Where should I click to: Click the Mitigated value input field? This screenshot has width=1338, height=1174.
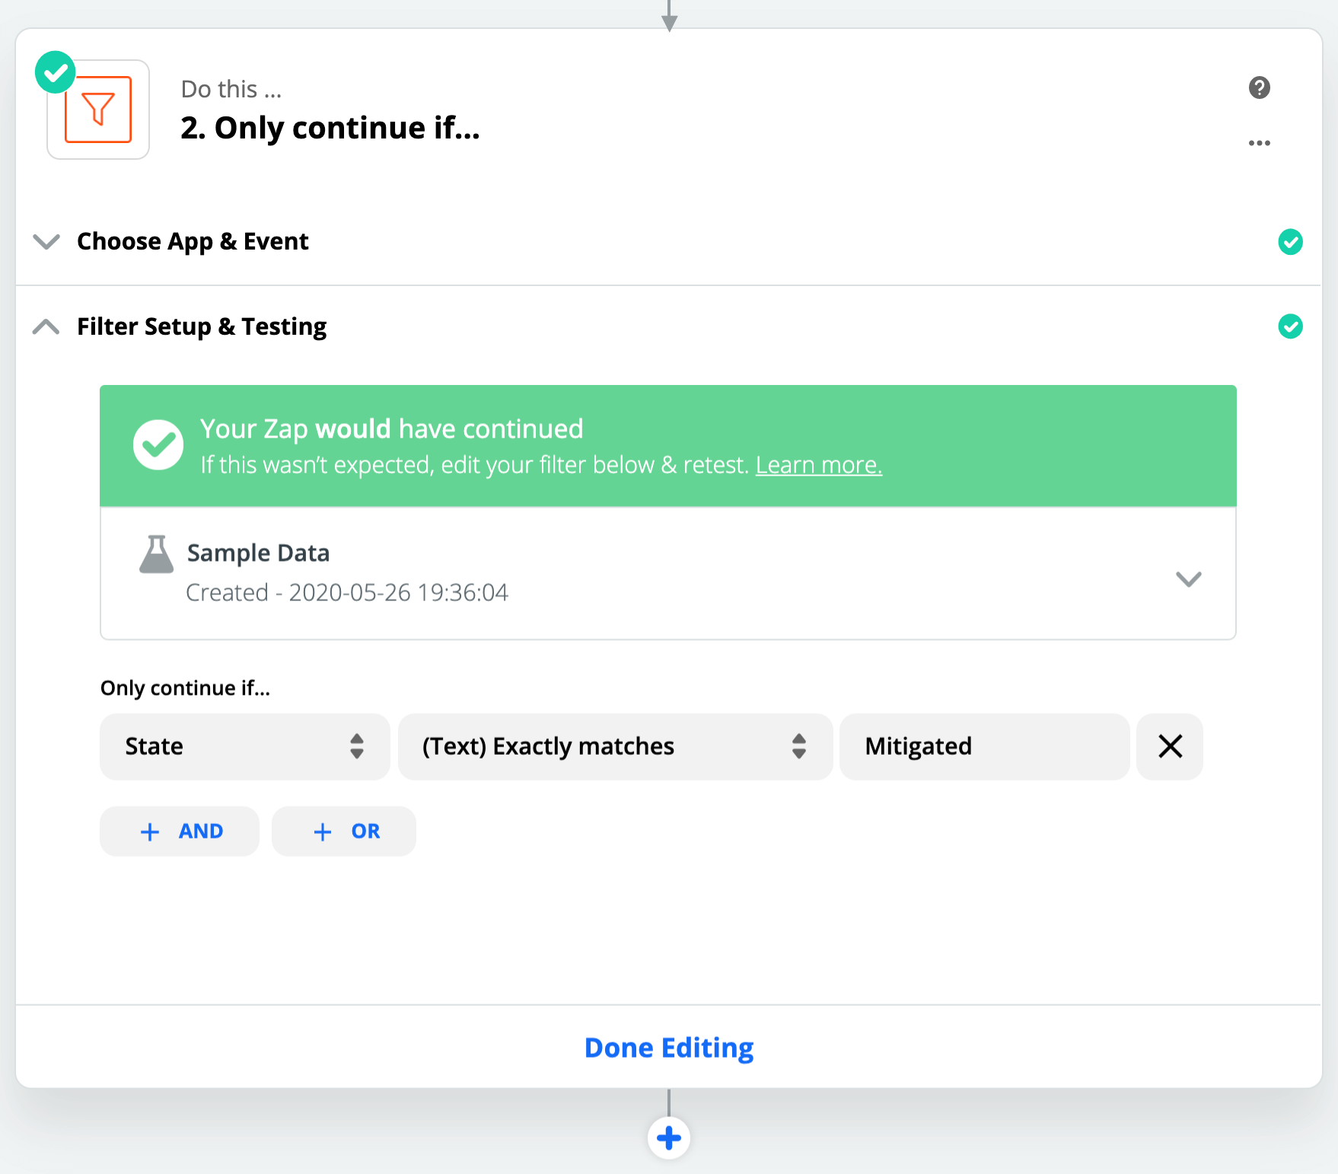pos(984,746)
